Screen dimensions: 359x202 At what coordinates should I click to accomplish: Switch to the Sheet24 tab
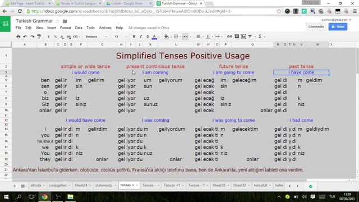click(x=81, y=185)
